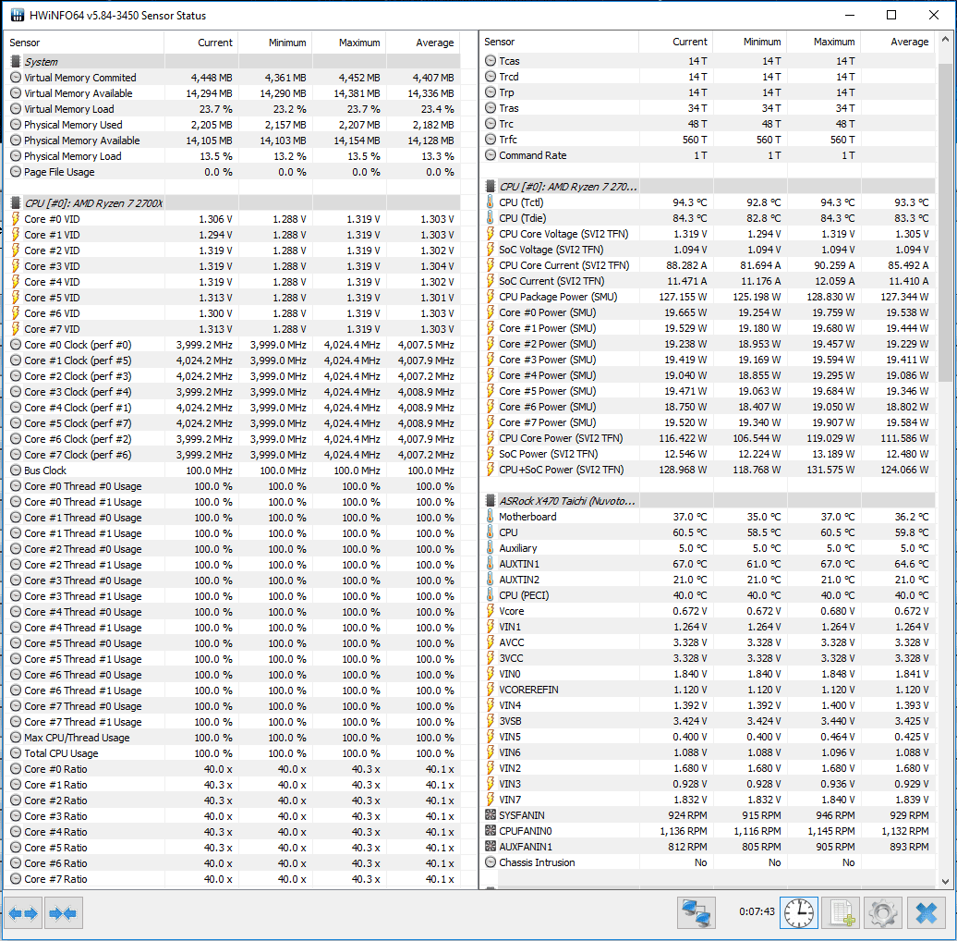The height and width of the screenshot is (941, 957).
Task: Click the AUXFANIN1 fan icon
Action: tap(491, 847)
